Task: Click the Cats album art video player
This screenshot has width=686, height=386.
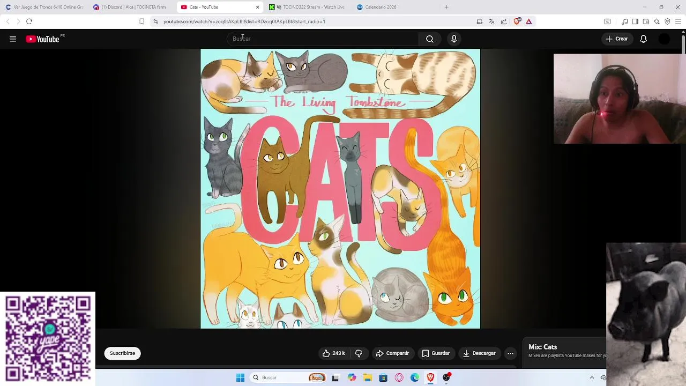Action: (340, 189)
